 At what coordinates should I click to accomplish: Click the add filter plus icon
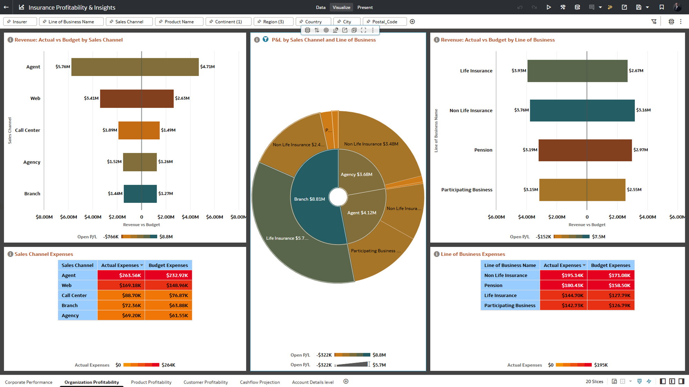[412, 22]
